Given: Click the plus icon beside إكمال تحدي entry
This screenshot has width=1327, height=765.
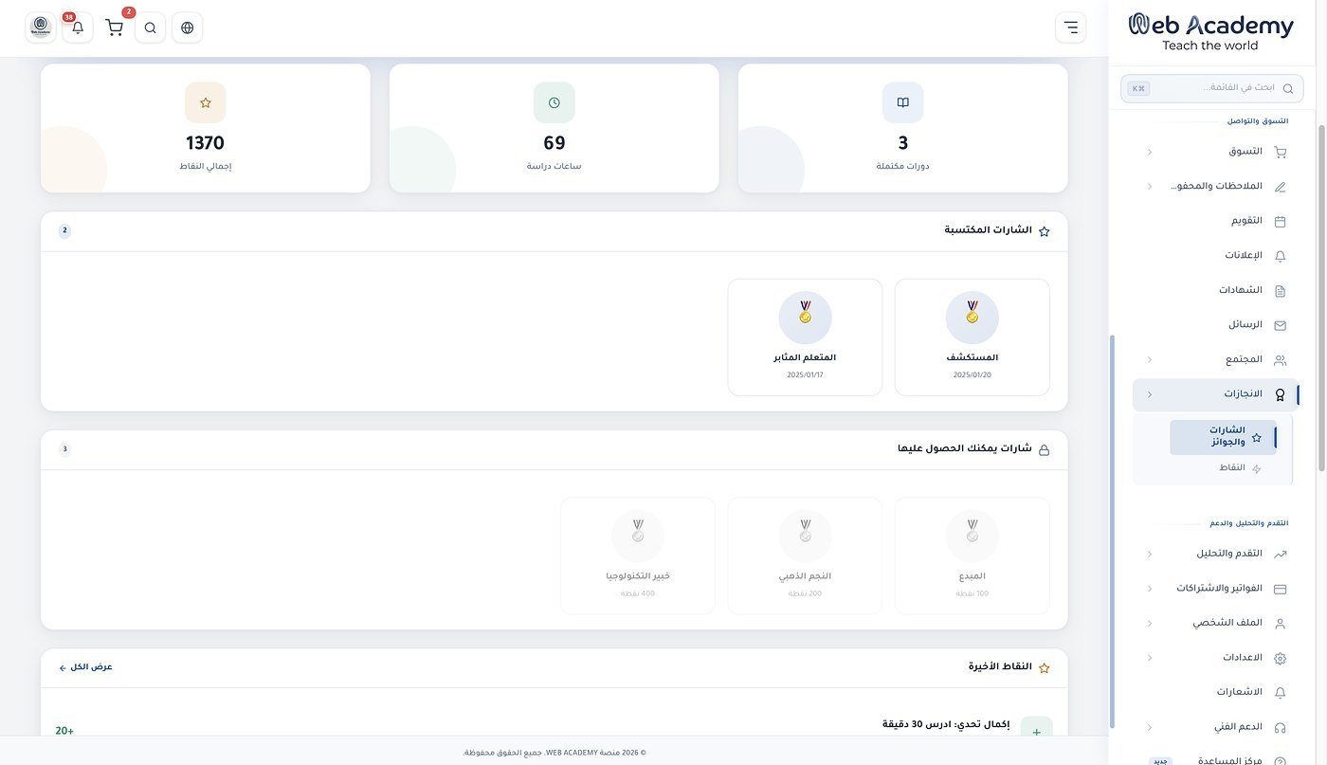Looking at the screenshot, I should point(1037,732).
